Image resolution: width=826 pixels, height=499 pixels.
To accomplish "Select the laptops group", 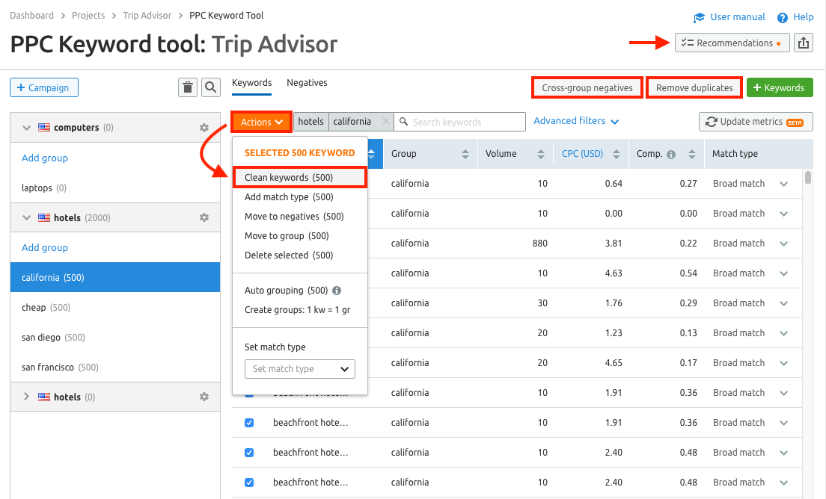I will coord(114,187).
